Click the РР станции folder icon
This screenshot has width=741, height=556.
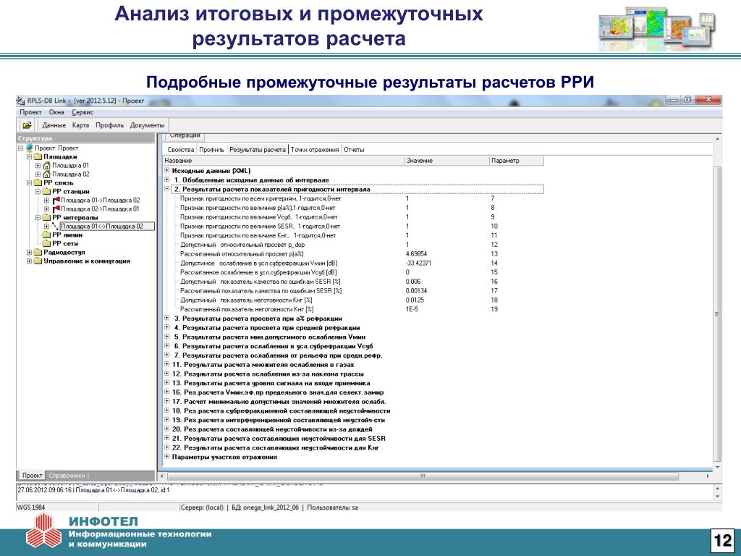click(46, 191)
